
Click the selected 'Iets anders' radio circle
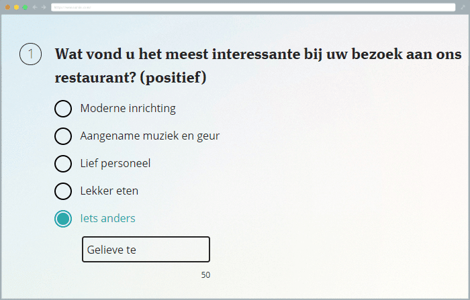[x=63, y=219]
